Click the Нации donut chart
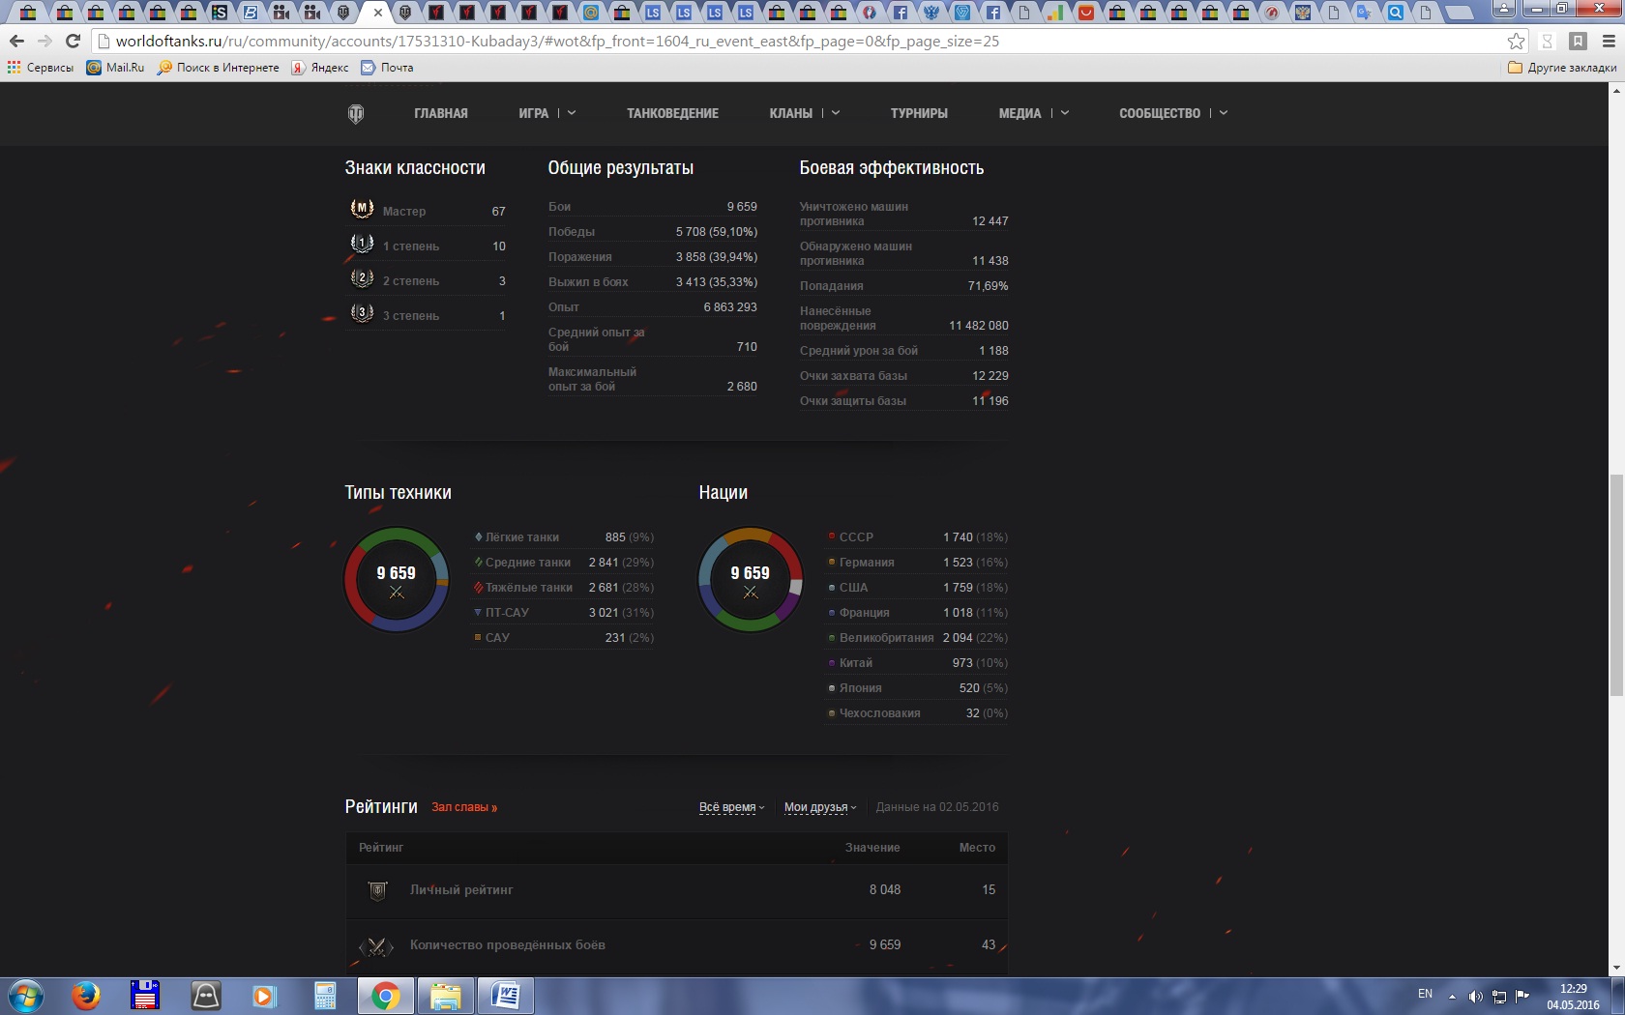Image resolution: width=1625 pixels, height=1015 pixels. tap(751, 579)
